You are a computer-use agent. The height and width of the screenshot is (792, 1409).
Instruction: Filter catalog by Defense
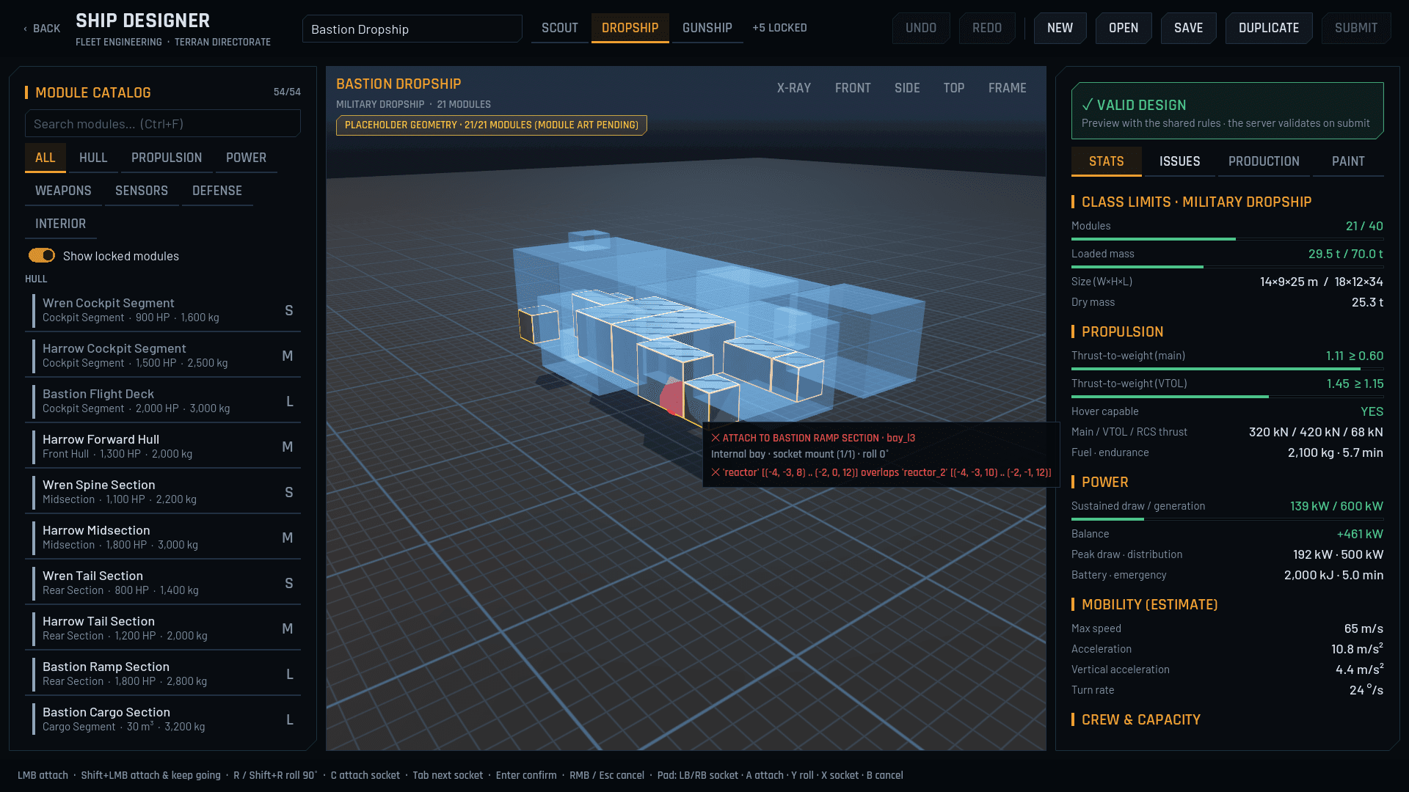coord(217,191)
